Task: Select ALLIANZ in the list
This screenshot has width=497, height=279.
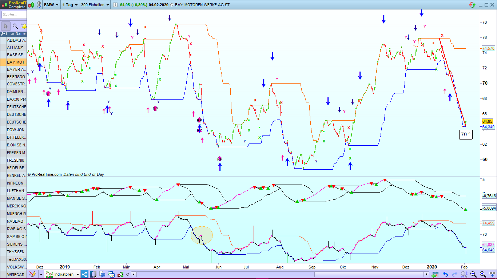Action: (x=16, y=48)
